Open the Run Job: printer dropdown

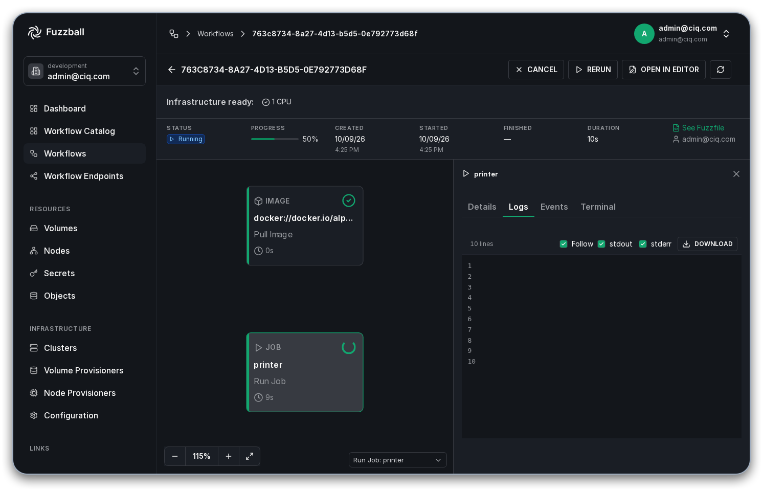coord(398,460)
